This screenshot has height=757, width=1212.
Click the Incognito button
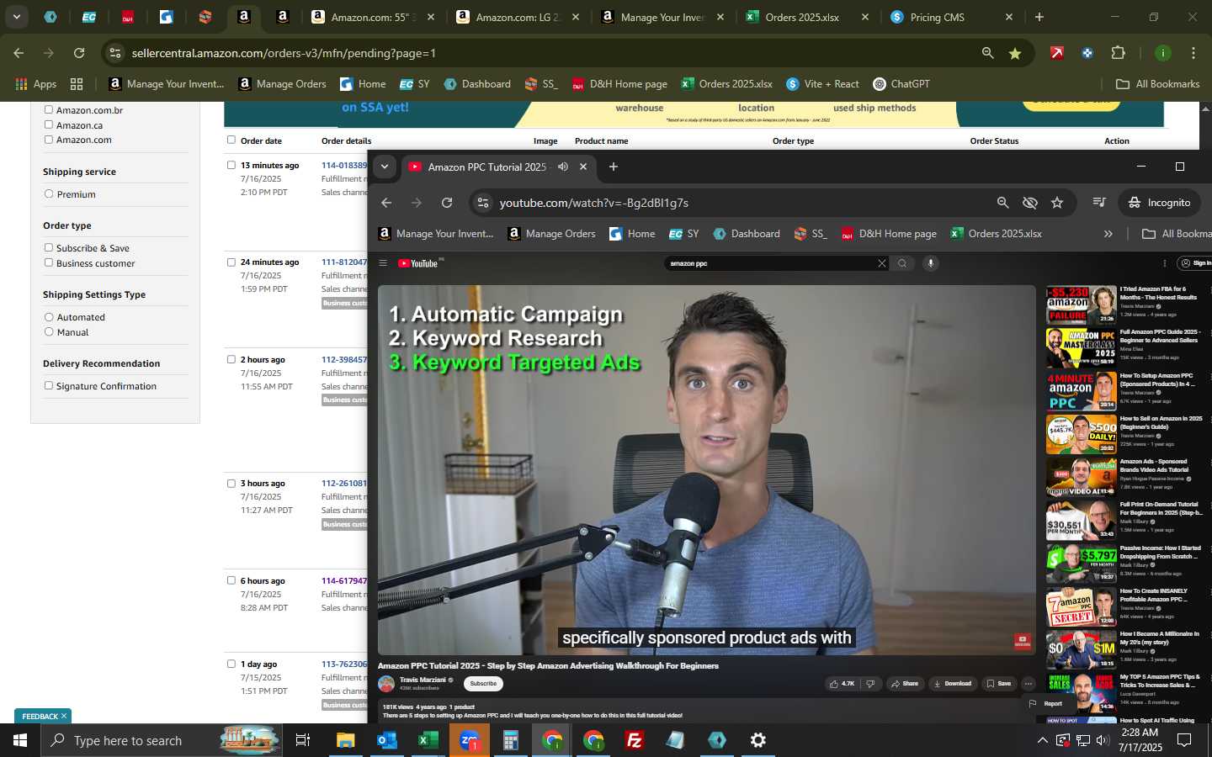(x=1159, y=203)
